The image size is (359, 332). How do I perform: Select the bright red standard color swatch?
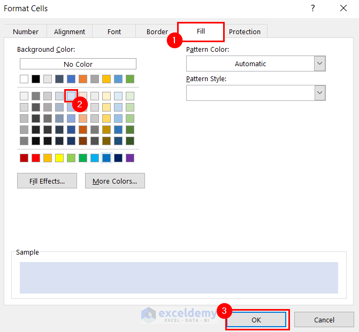[x=36, y=158]
